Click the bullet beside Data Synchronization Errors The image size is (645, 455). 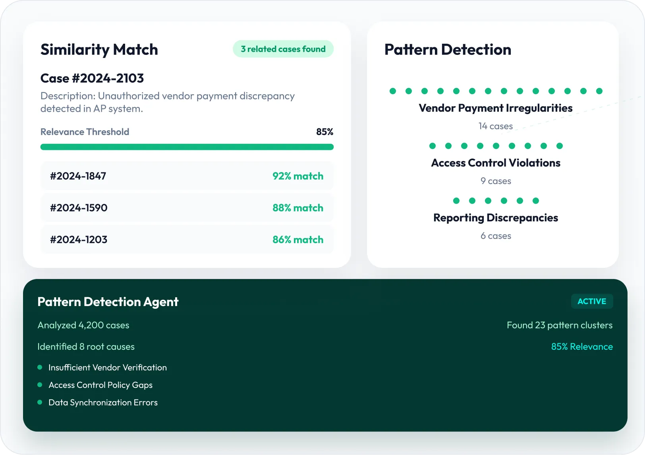(40, 402)
